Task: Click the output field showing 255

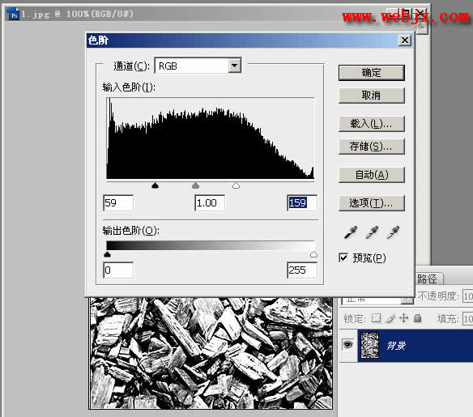Action: [x=302, y=270]
